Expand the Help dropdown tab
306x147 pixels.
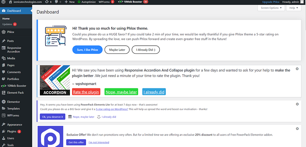pyautogui.click(x=294, y=8)
